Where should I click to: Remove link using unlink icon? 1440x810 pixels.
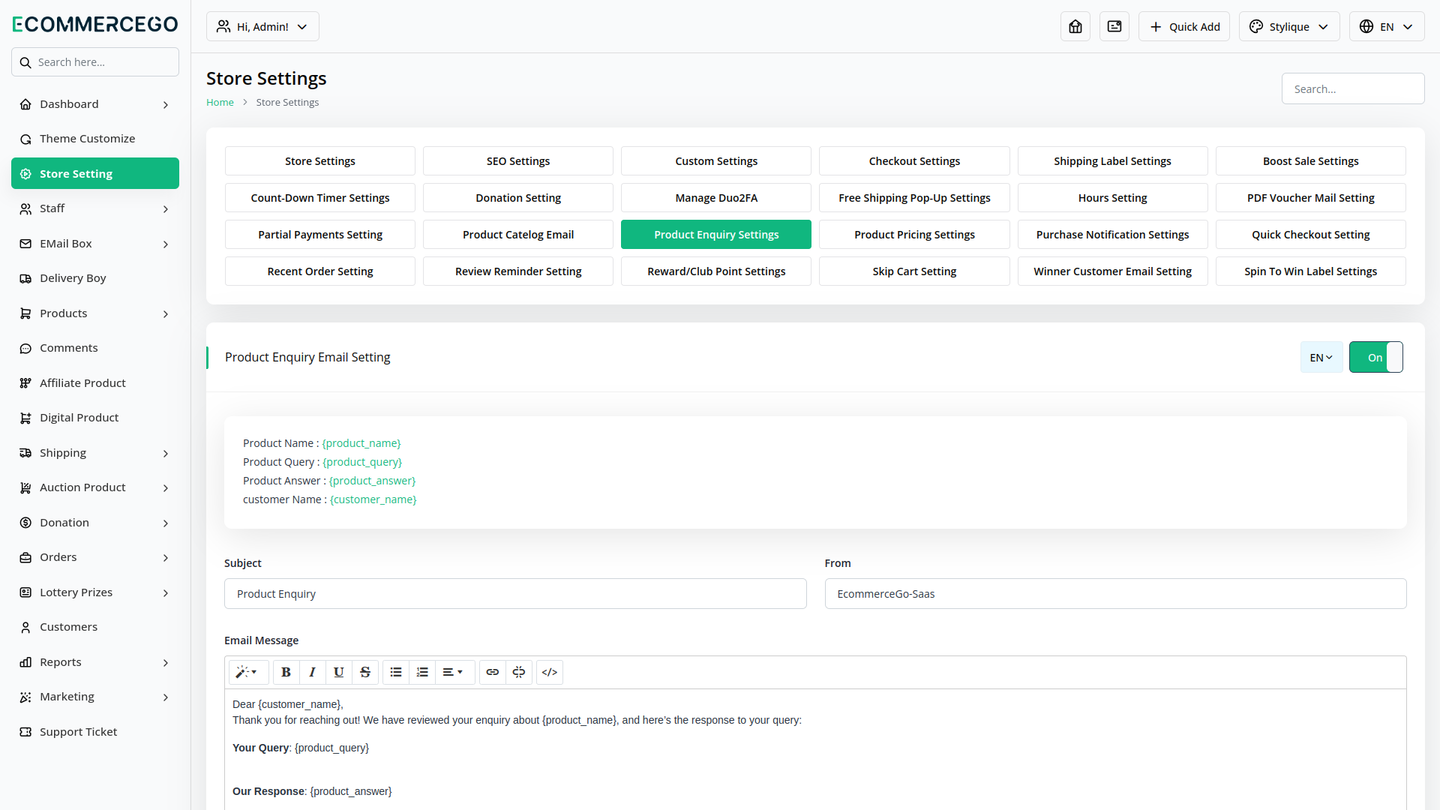tap(519, 672)
